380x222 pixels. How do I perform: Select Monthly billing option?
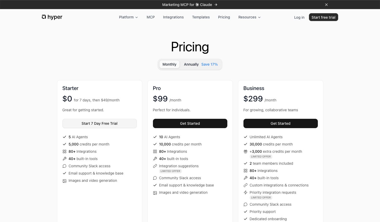169,64
